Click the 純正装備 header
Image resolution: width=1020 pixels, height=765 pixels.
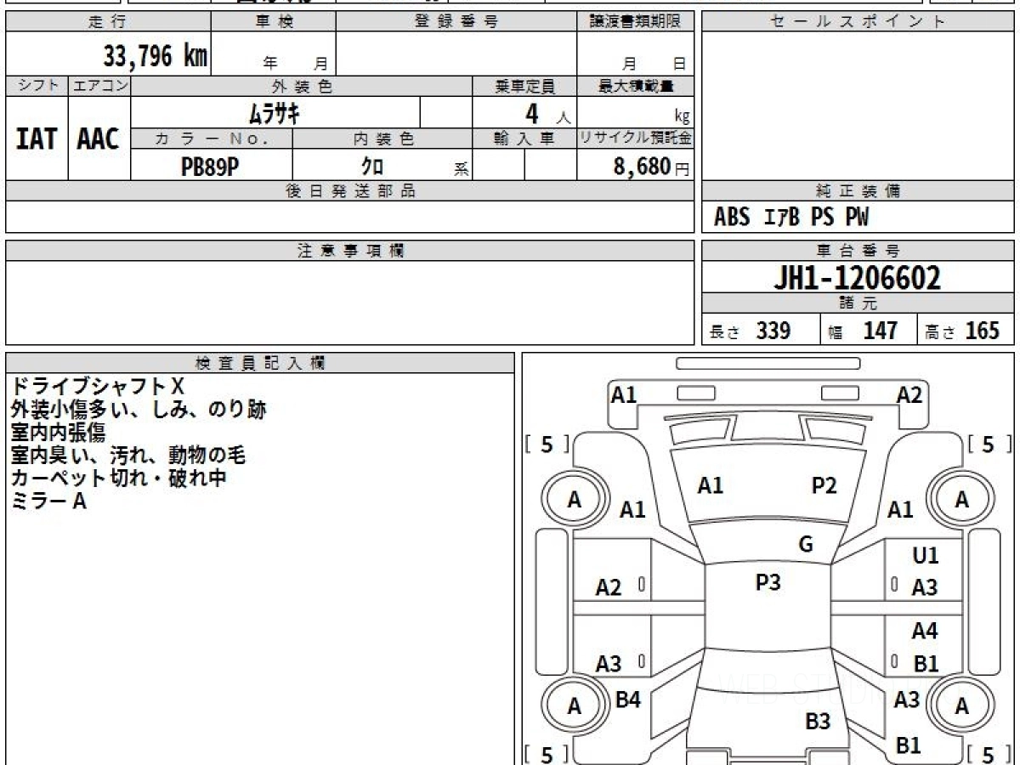pyautogui.click(x=858, y=191)
